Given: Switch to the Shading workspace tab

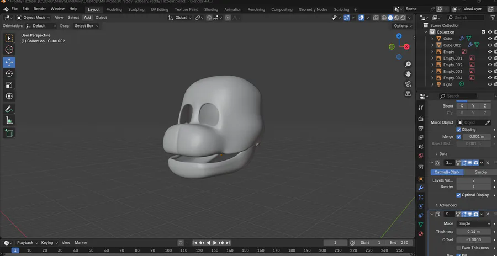Looking at the screenshot, I should click(x=211, y=9).
